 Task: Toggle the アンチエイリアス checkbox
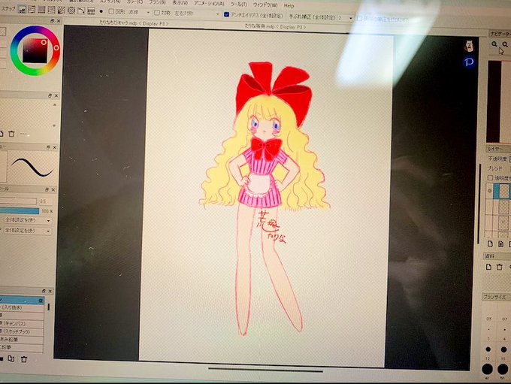click(227, 15)
